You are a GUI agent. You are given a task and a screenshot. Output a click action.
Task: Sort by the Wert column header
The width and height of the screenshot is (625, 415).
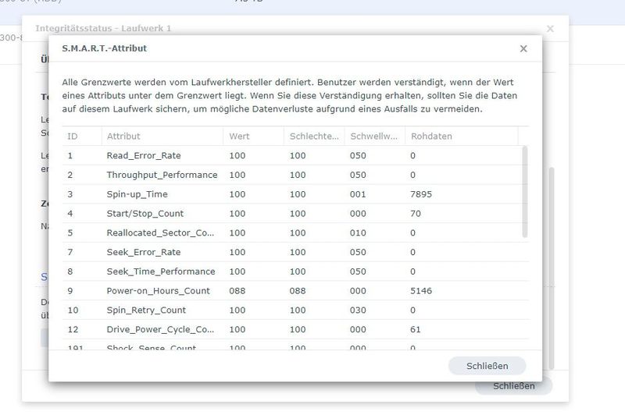[x=253, y=136]
